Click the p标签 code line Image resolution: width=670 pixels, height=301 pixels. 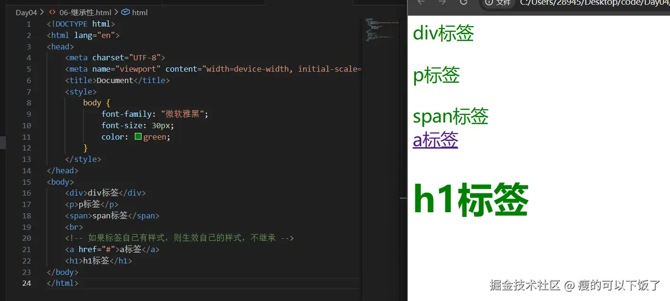click(92, 204)
